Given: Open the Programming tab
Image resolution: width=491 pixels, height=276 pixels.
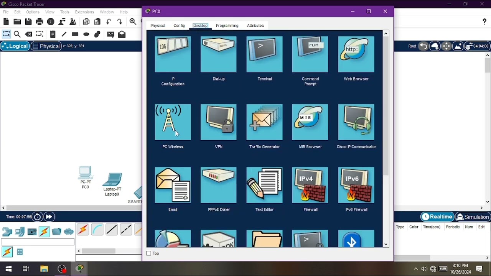Looking at the screenshot, I should [x=227, y=26].
